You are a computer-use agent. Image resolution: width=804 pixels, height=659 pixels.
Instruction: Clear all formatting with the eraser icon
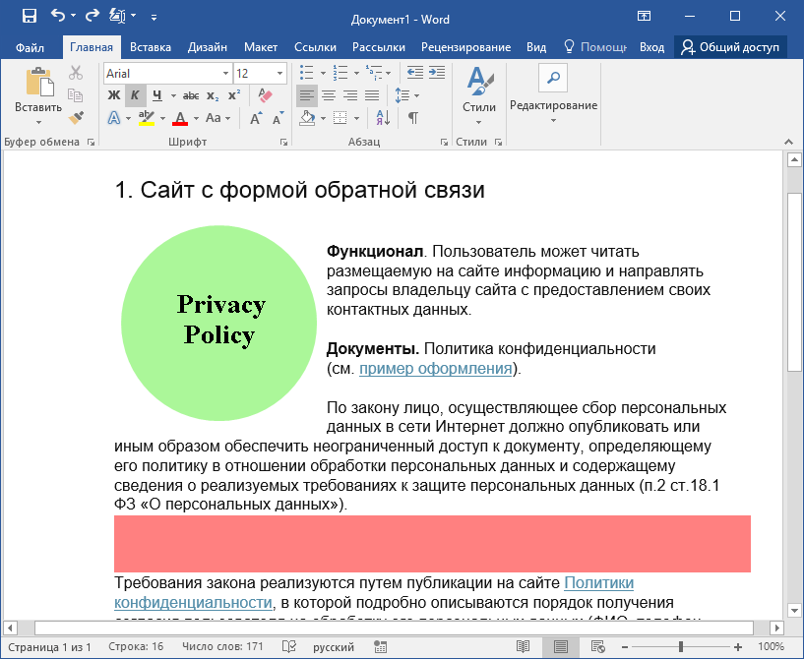tap(265, 95)
